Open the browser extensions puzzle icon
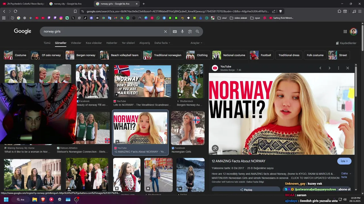The width and height of the screenshot is (364, 204). click(x=339, y=11)
